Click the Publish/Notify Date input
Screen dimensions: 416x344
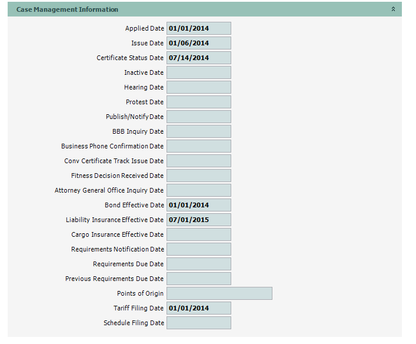tap(198, 117)
